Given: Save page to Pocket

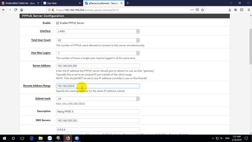Looking at the screenshot, I should coord(197,10).
